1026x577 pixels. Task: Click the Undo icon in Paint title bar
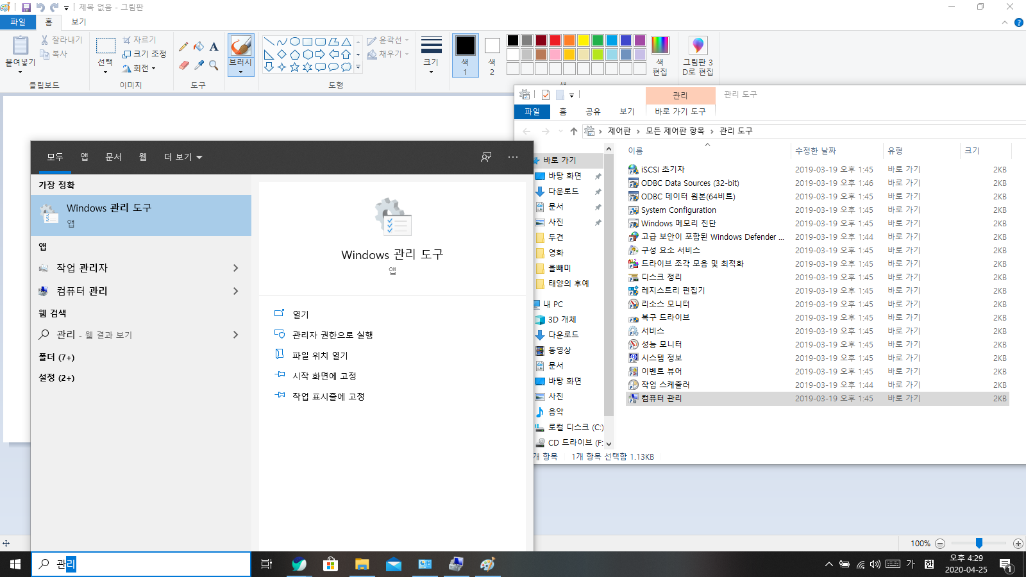tap(41, 7)
